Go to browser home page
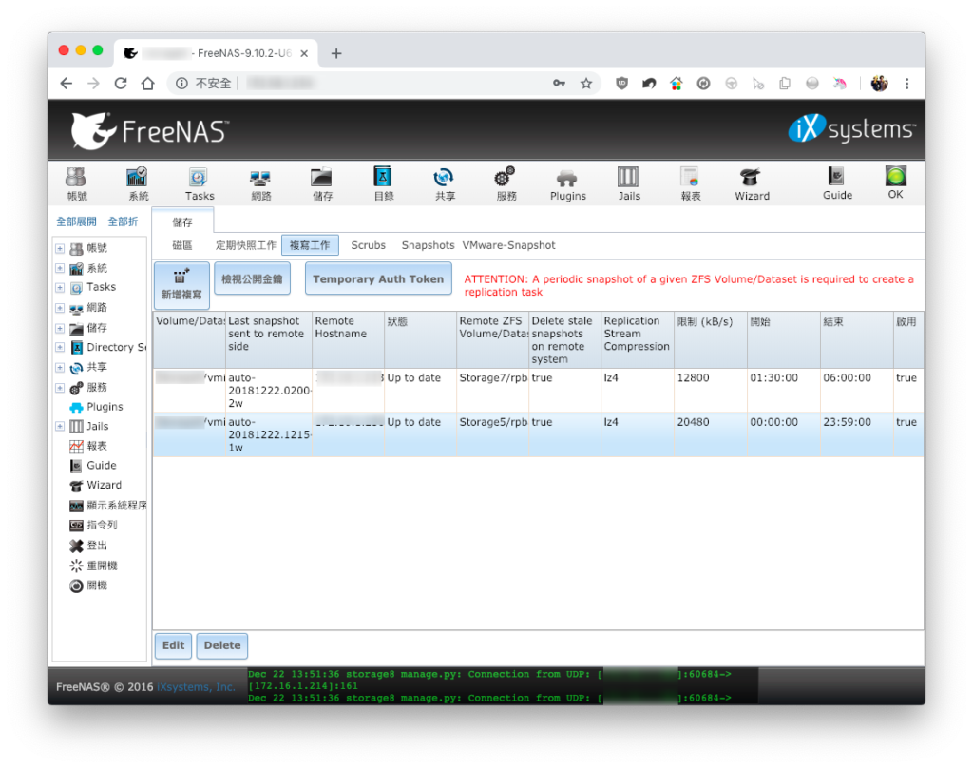973x768 pixels. click(x=147, y=84)
